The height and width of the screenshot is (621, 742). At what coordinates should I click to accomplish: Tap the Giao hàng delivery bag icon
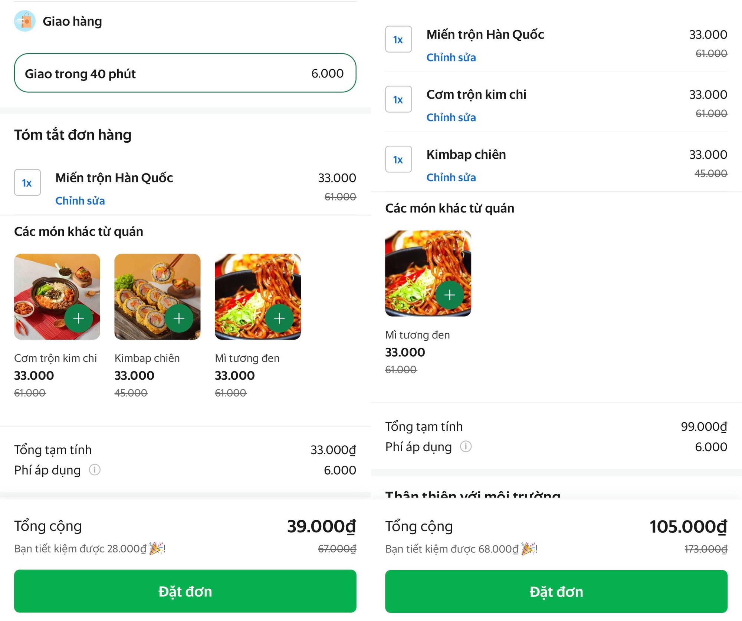pos(25,21)
